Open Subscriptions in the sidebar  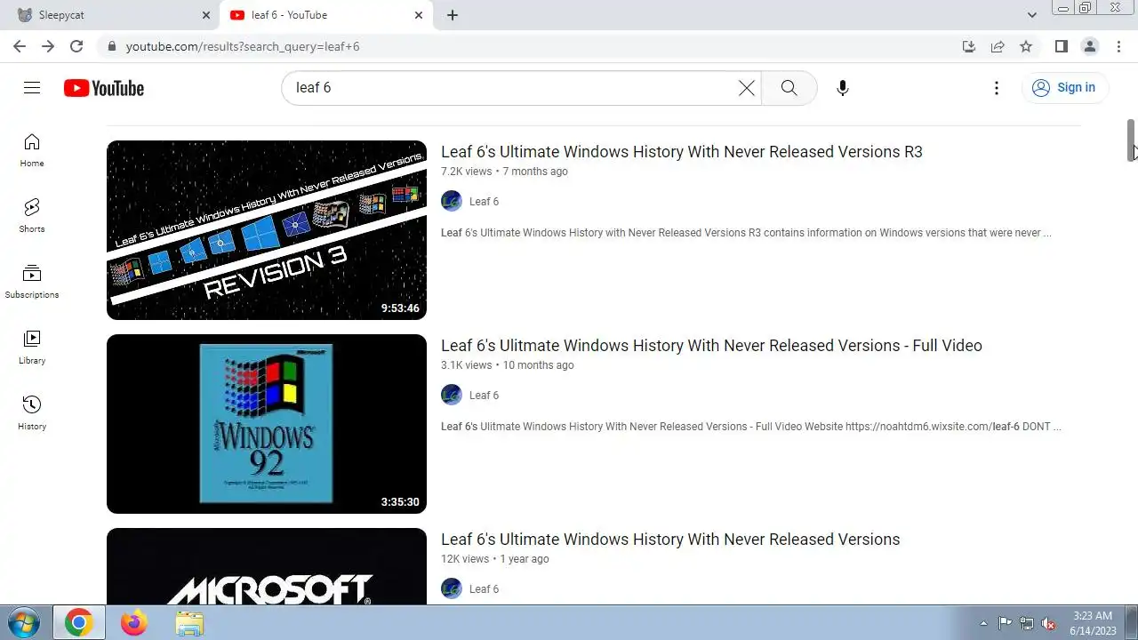click(32, 282)
